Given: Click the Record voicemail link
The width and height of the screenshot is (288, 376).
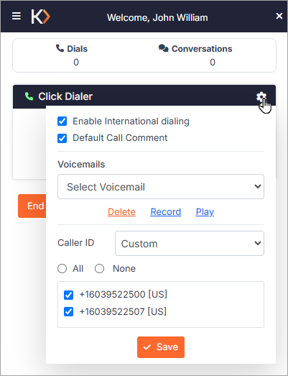Looking at the screenshot, I should point(166,212).
